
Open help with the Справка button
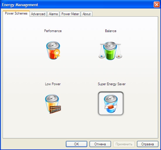click(x=148, y=144)
